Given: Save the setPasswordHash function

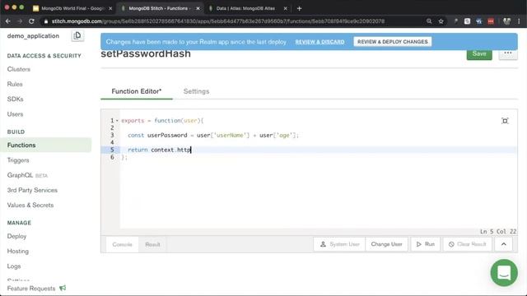Looking at the screenshot, I should pyautogui.click(x=479, y=53).
